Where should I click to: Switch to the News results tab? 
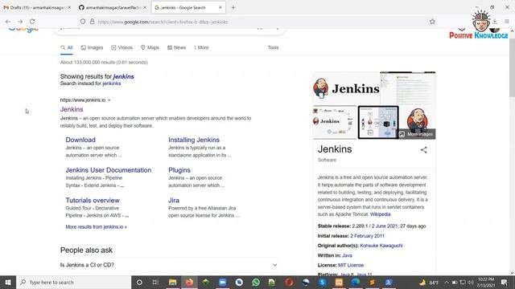[x=177, y=47]
